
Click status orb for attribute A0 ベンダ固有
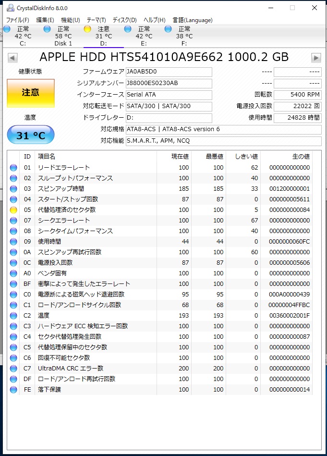13,273
